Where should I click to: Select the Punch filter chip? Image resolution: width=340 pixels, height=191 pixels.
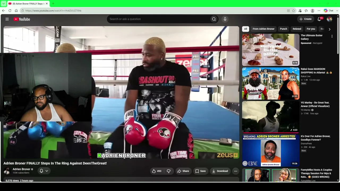tap(283, 29)
